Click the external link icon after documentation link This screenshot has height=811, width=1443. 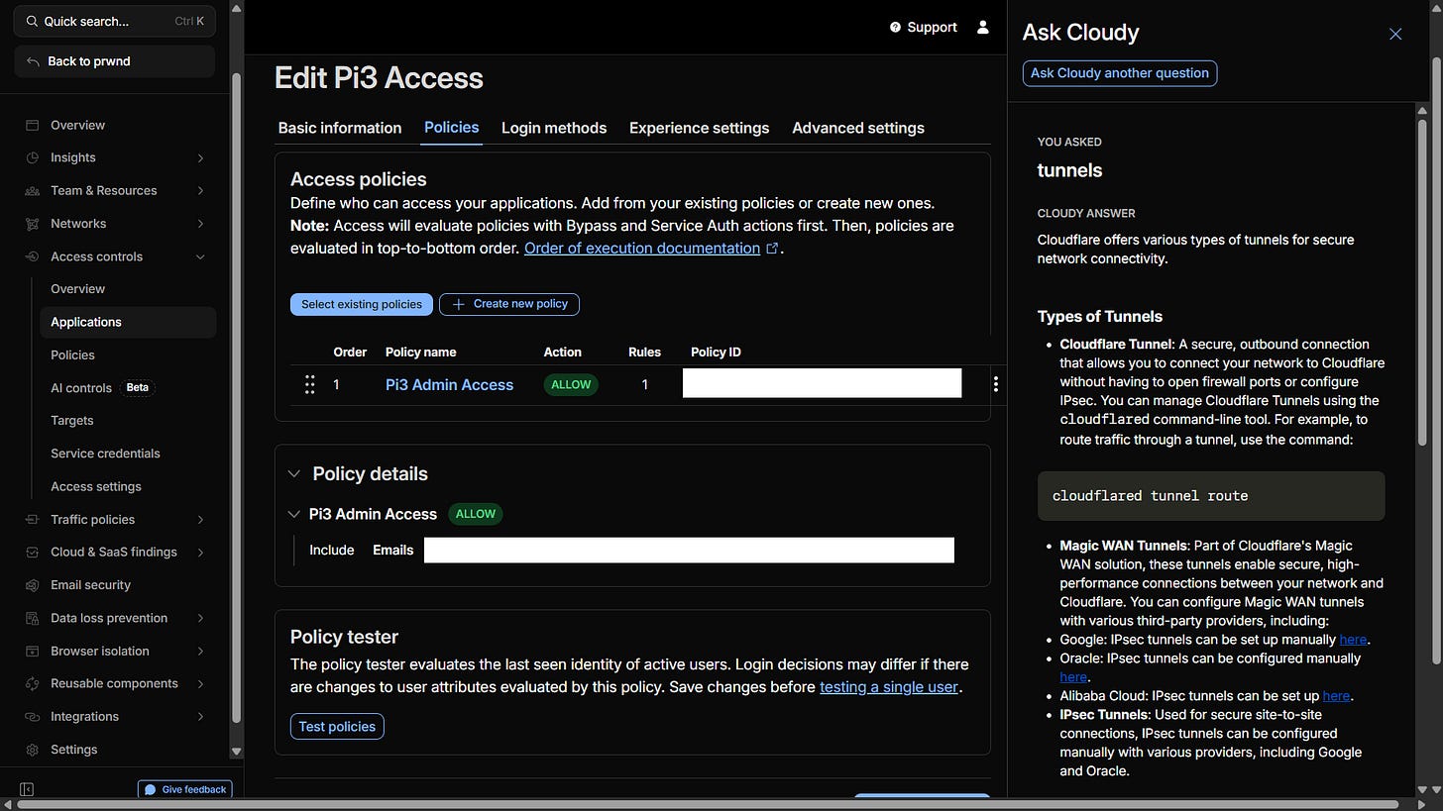[772, 249]
